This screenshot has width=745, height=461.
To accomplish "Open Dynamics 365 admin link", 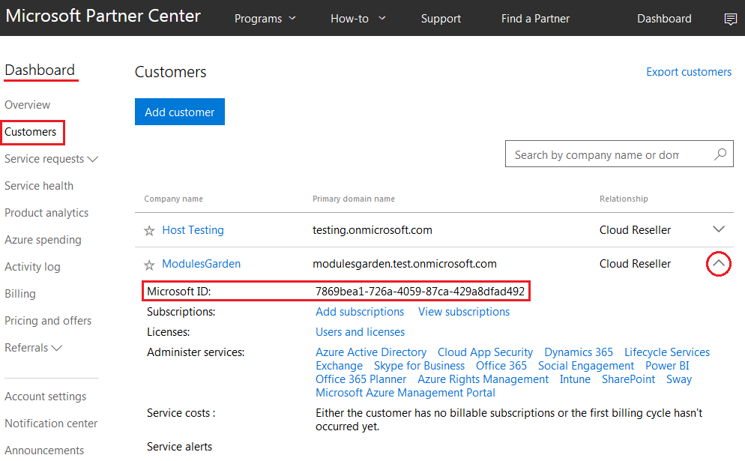I will coord(579,352).
